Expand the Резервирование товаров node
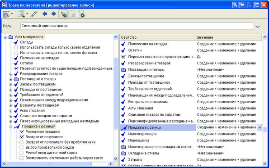 point(11,74)
